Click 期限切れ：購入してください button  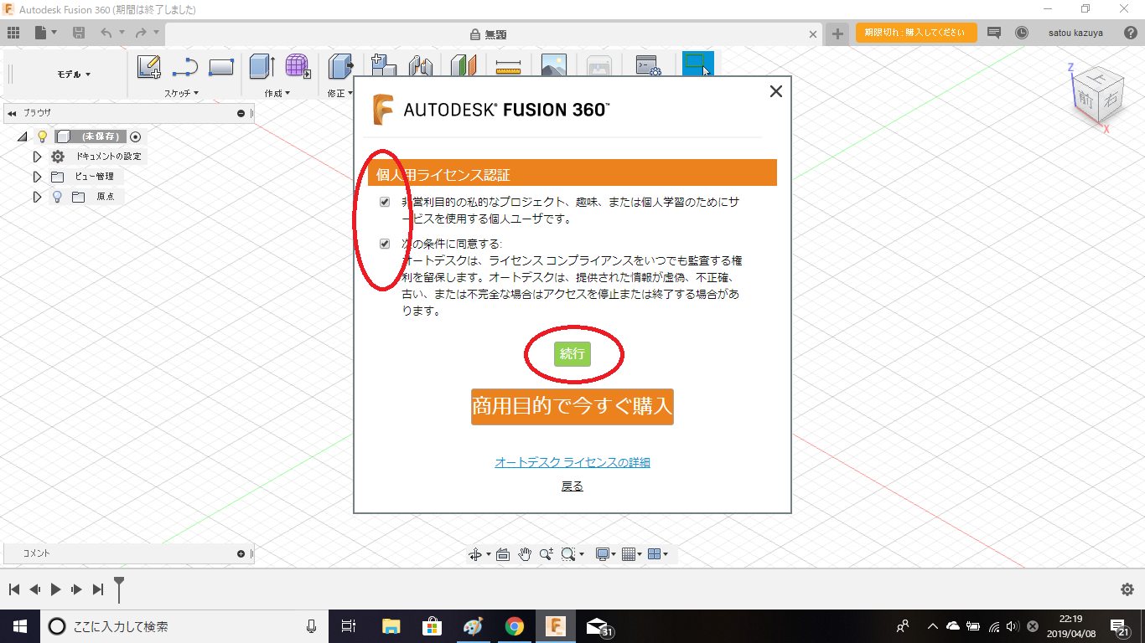pos(916,33)
